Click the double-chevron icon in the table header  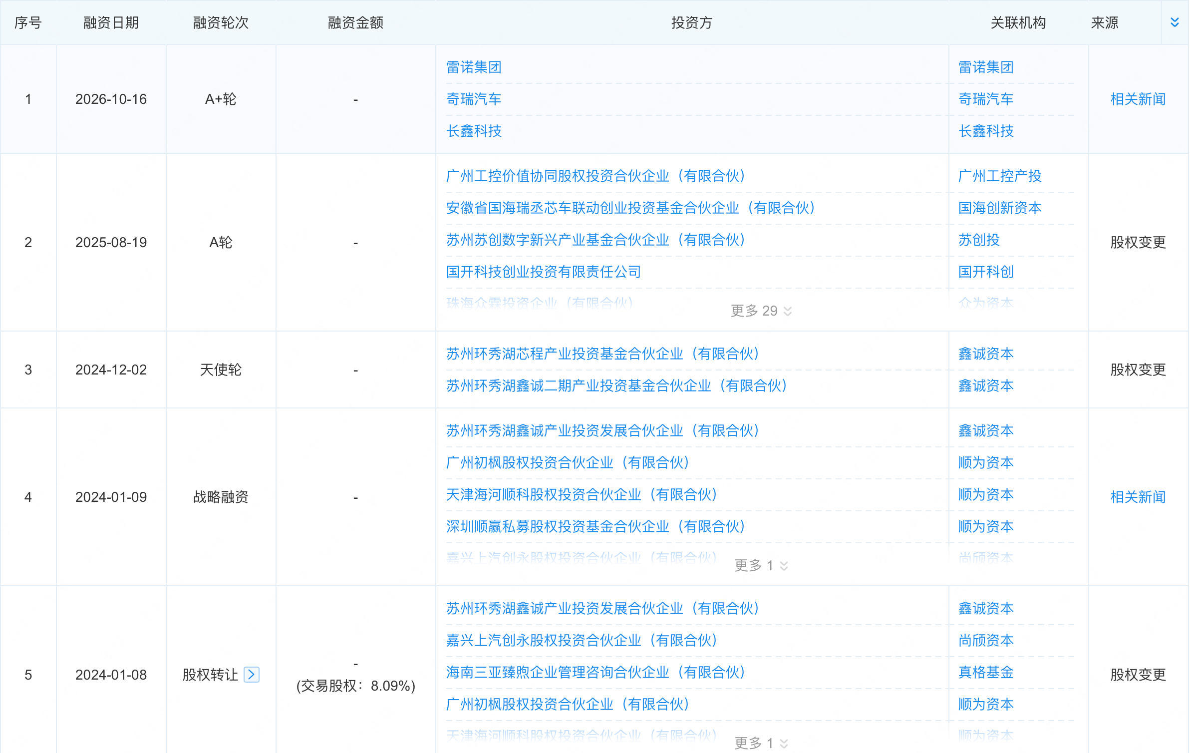[x=1175, y=22]
